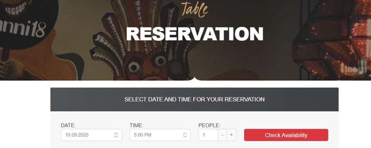
Task: Click the People number input box
Action: (x=208, y=135)
